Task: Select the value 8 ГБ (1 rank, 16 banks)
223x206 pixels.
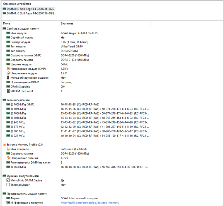Action: coord(74,42)
